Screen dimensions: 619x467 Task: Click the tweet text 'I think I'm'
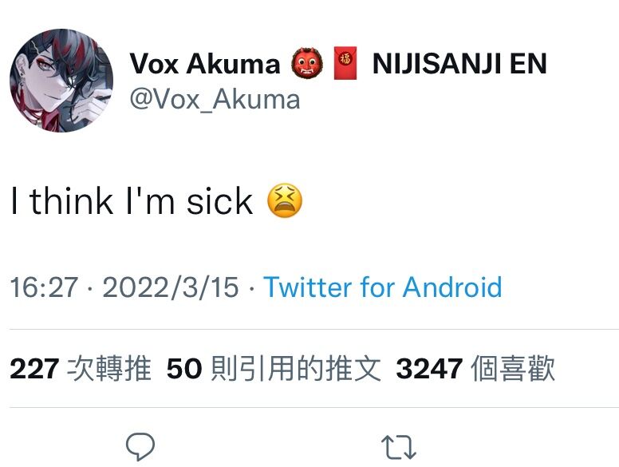[93, 201]
